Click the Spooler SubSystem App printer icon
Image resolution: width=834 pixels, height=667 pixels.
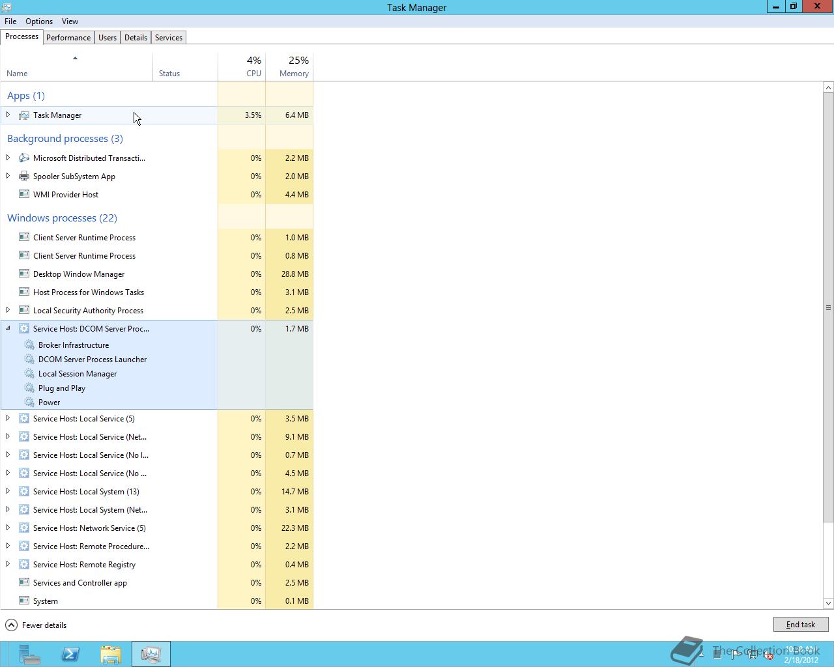pyautogui.click(x=24, y=177)
